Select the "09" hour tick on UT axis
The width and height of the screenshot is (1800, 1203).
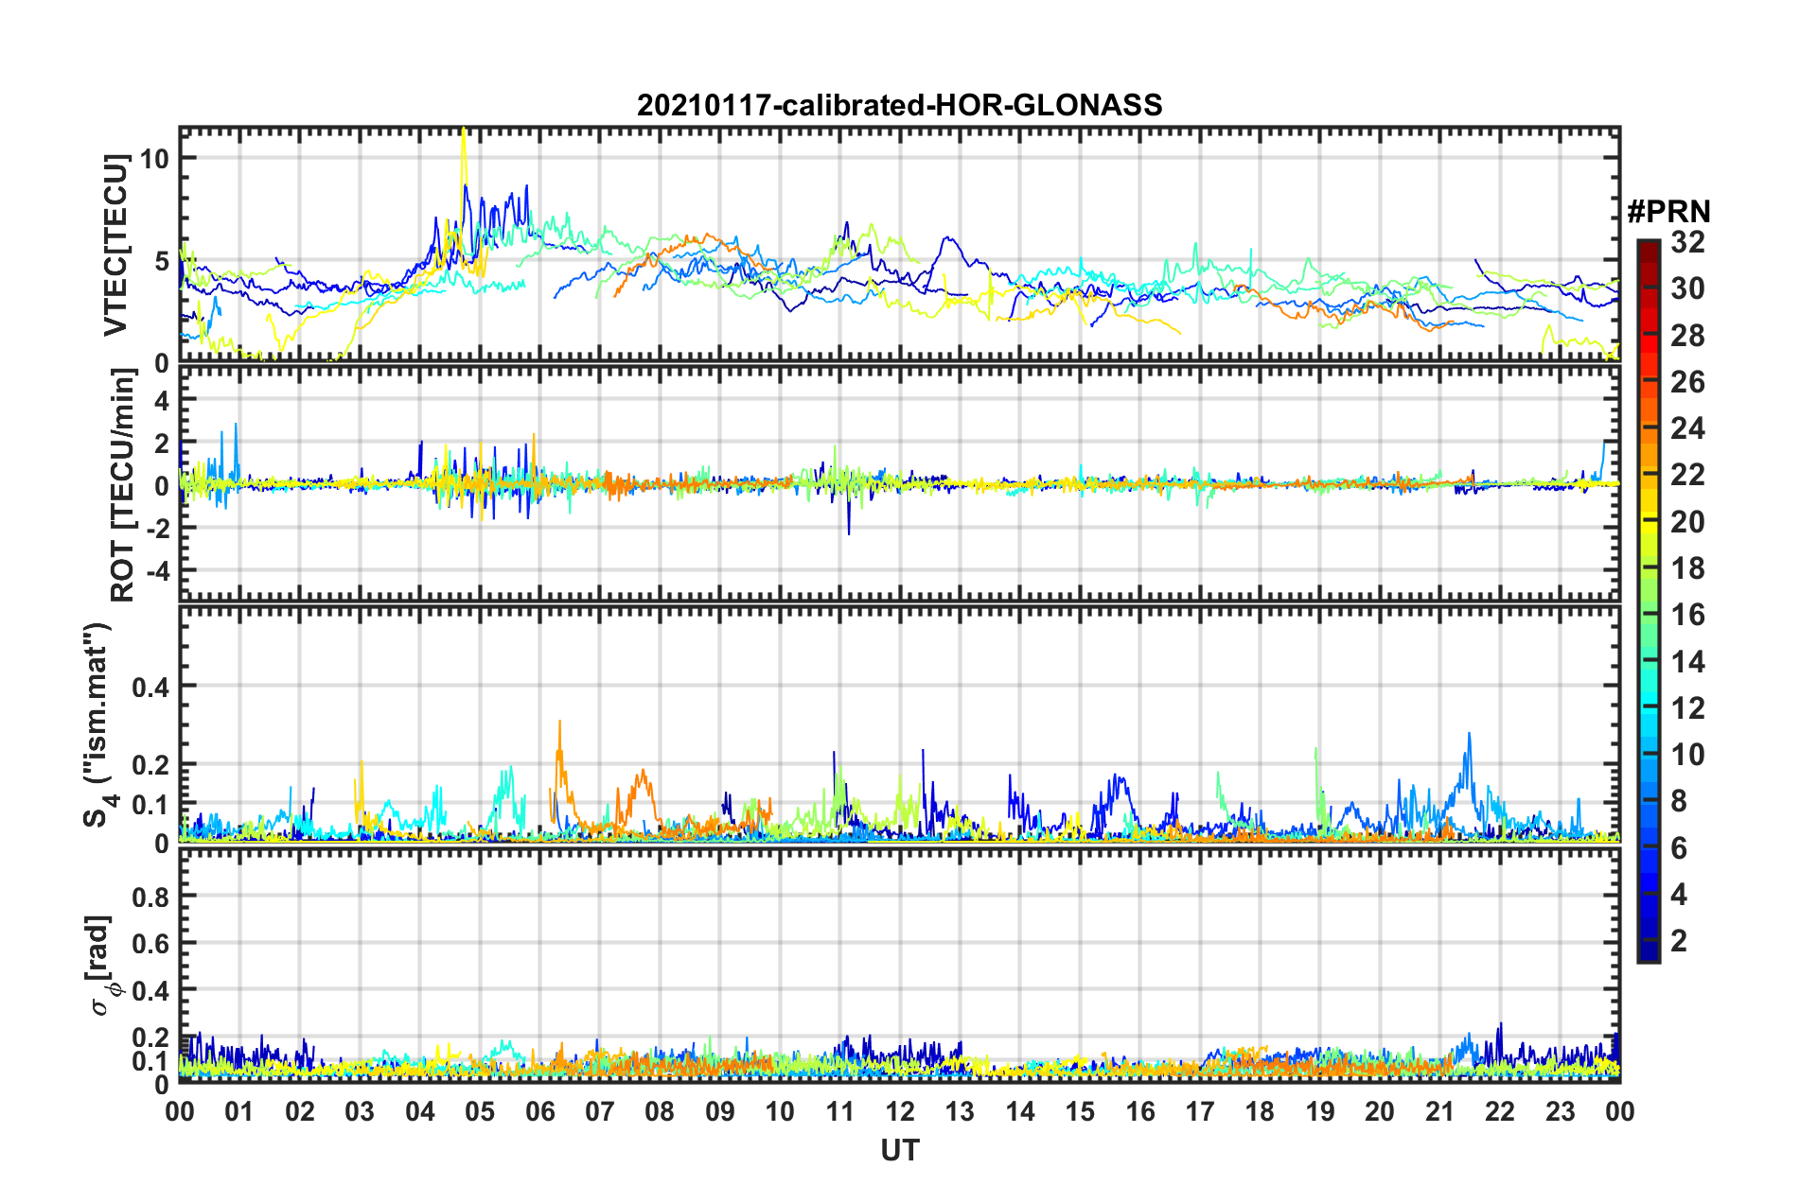(720, 1111)
